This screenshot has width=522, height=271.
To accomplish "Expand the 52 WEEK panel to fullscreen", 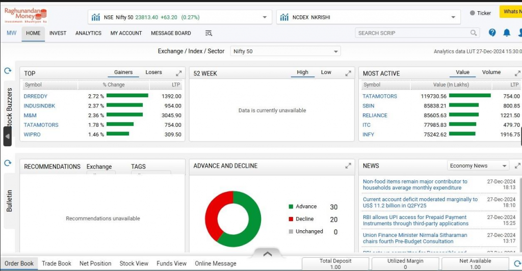I will point(348,73).
